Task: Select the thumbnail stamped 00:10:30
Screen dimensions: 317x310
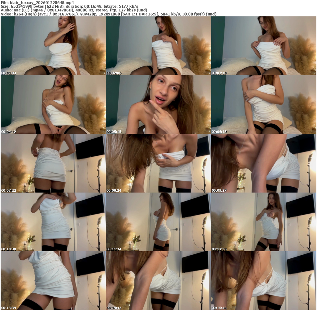Action: click(x=53, y=222)
